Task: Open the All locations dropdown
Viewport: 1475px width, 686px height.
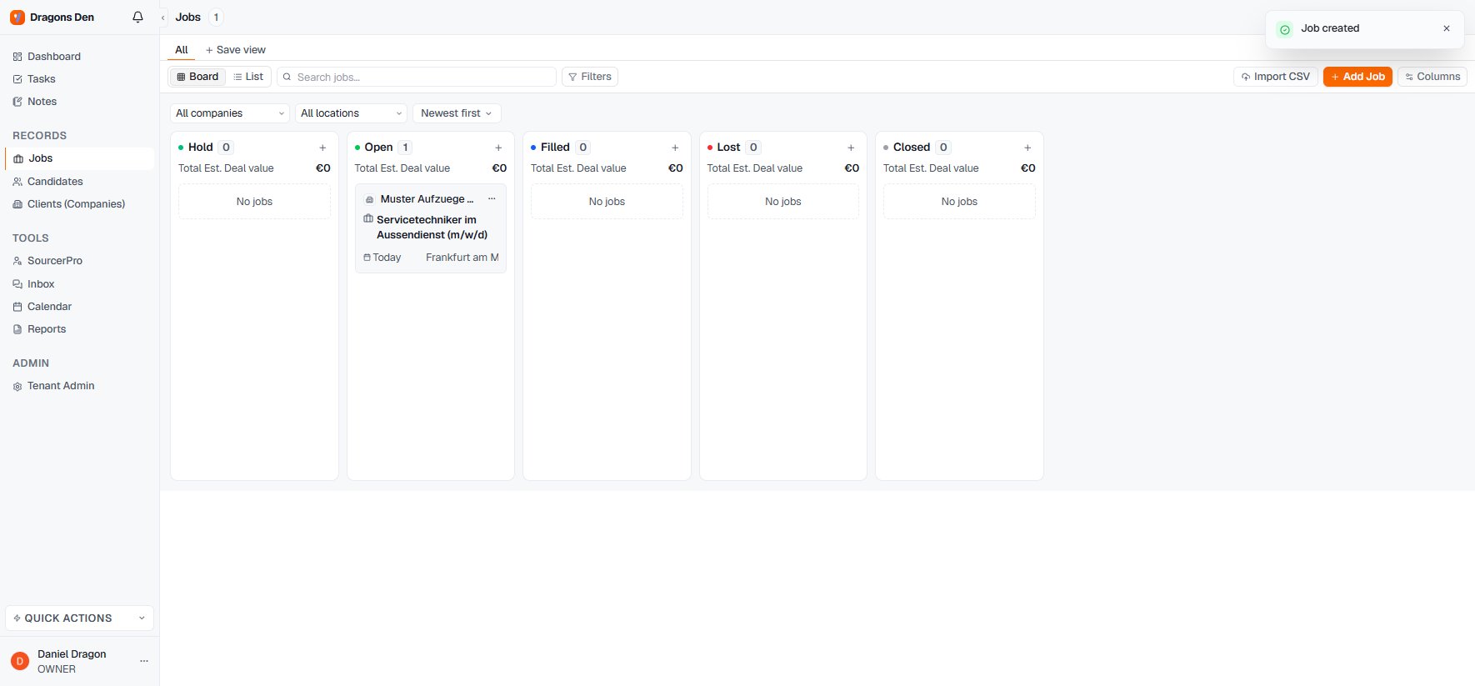Action: [352, 113]
